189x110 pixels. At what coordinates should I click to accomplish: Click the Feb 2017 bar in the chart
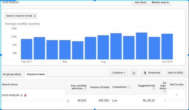point(27,49)
